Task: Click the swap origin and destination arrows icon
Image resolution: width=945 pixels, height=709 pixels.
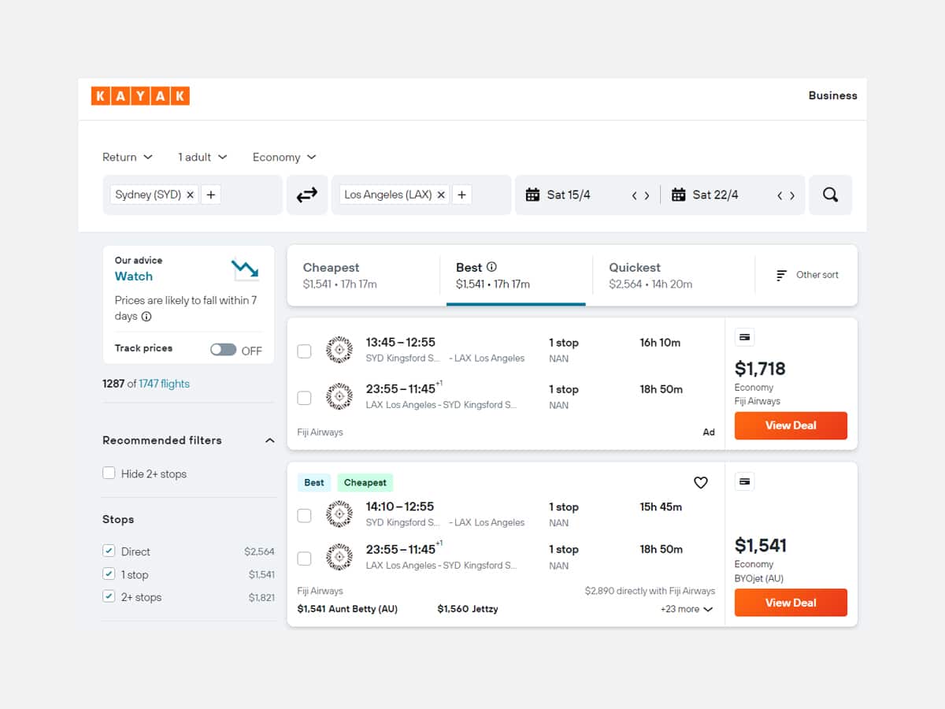Action: pos(306,195)
